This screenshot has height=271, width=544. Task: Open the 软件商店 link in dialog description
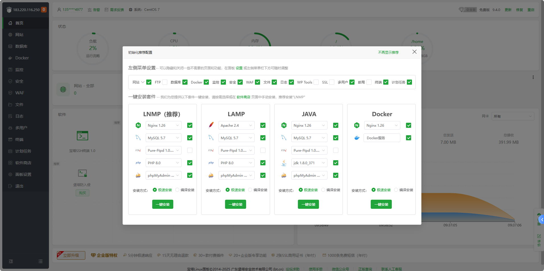244,97
